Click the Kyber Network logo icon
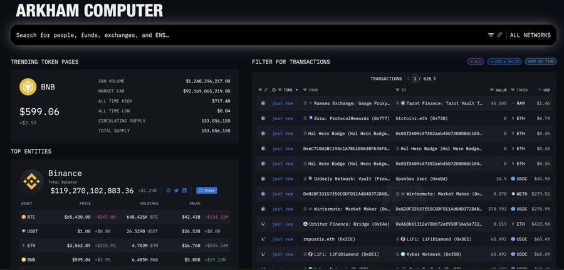Screen dimensions: 564x270 pyautogui.click(x=403, y=254)
